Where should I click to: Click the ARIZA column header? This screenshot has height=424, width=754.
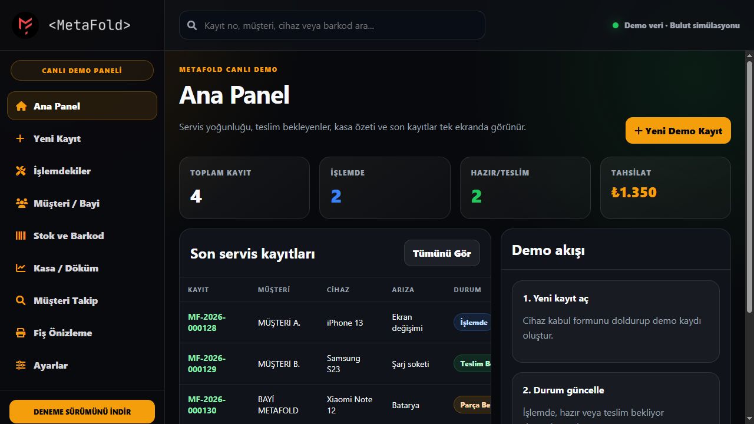click(404, 290)
